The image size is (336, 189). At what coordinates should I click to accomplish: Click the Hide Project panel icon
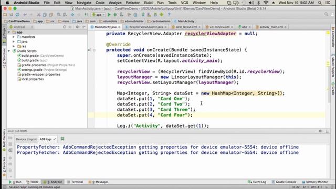[84, 27]
